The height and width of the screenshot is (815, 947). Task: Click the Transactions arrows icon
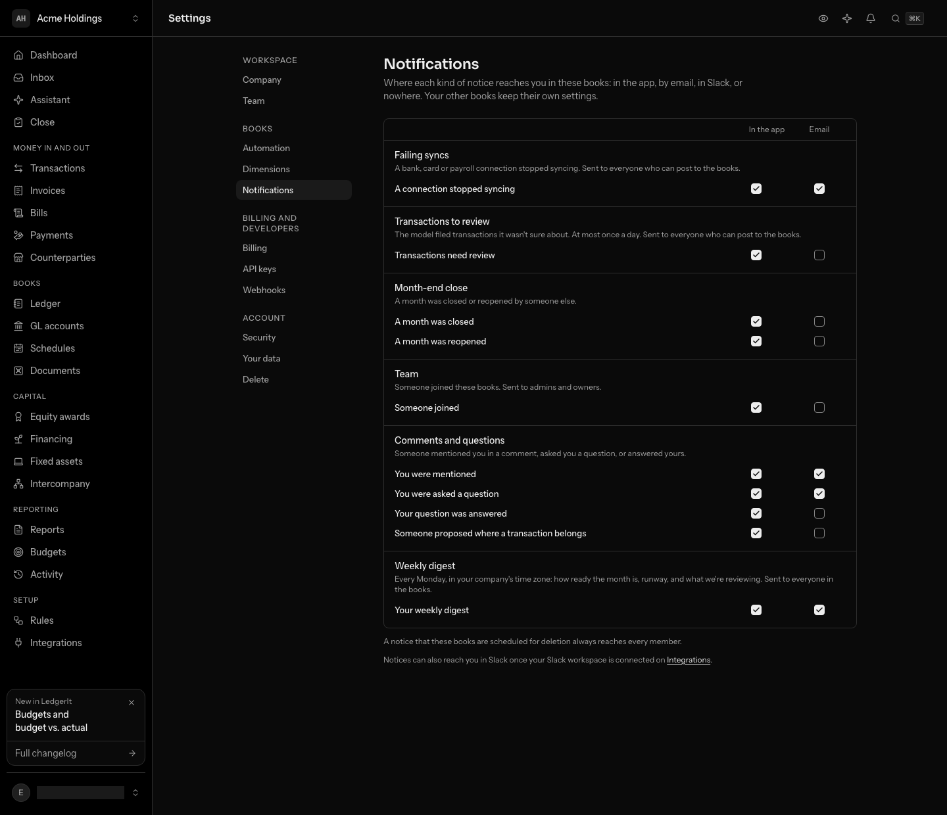pyautogui.click(x=18, y=168)
